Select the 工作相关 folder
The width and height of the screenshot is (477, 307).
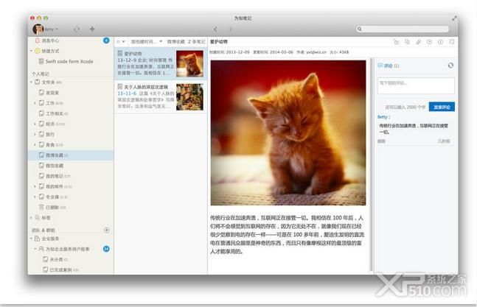[x=54, y=113]
